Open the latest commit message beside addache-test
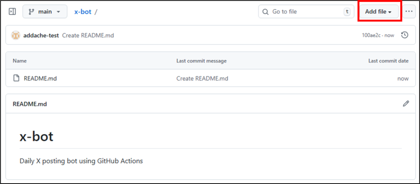420x184 pixels. point(88,35)
